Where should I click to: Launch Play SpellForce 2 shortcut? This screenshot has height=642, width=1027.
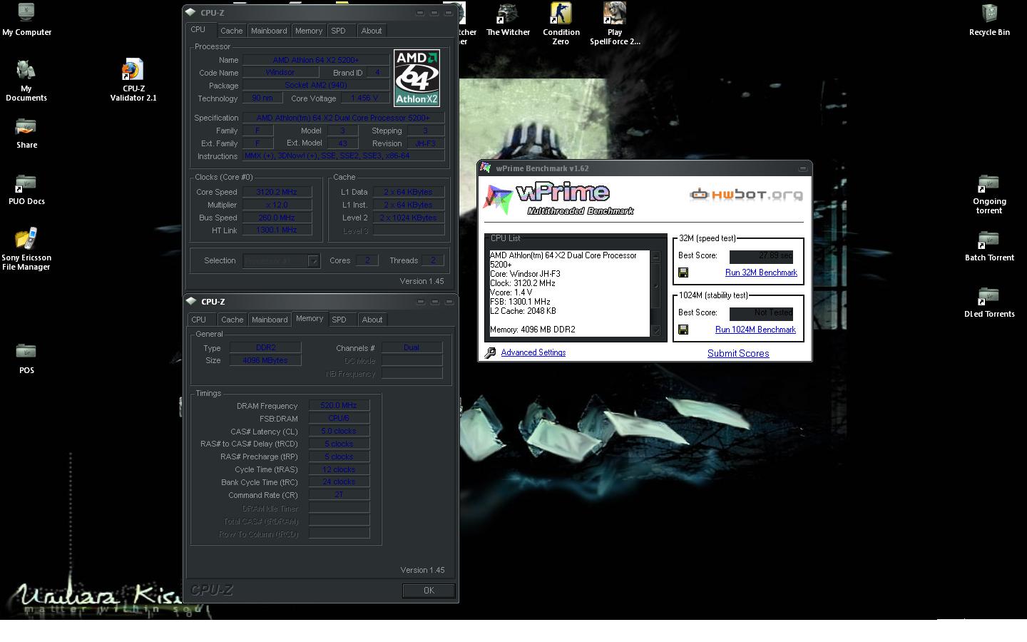point(615,23)
